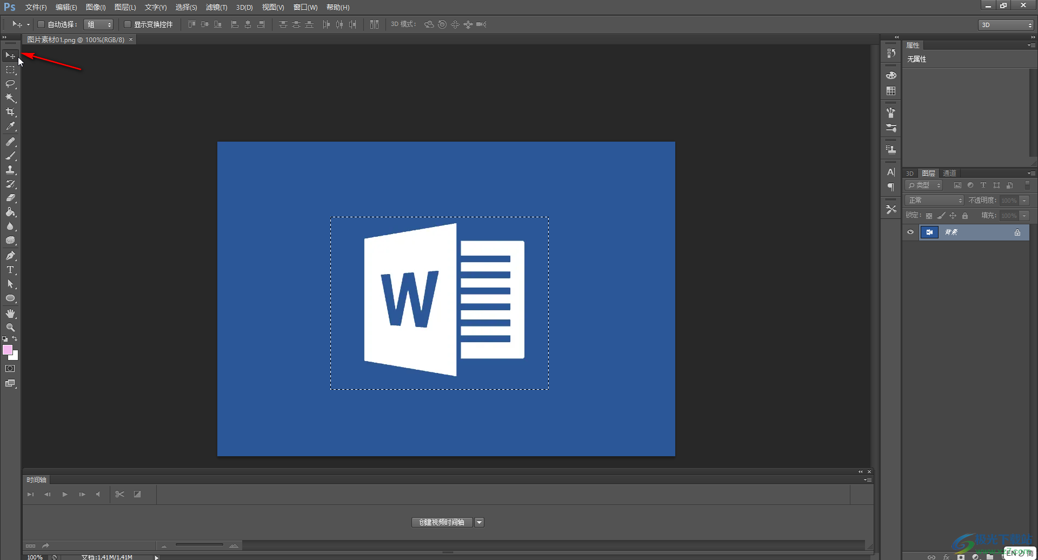Open the 滤镜(T) menu
This screenshot has width=1038, height=560.
pyautogui.click(x=216, y=7)
